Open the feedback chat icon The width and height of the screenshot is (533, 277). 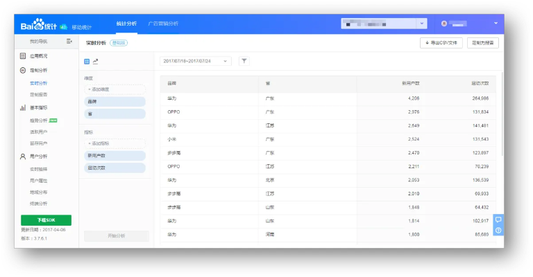pos(498,220)
